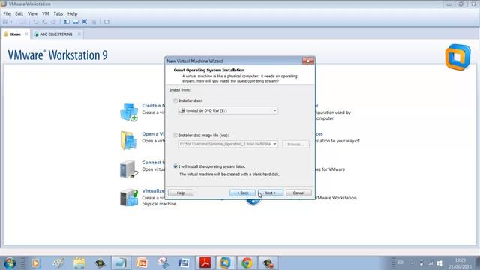Go Back in the wizard

click(242, 193)
